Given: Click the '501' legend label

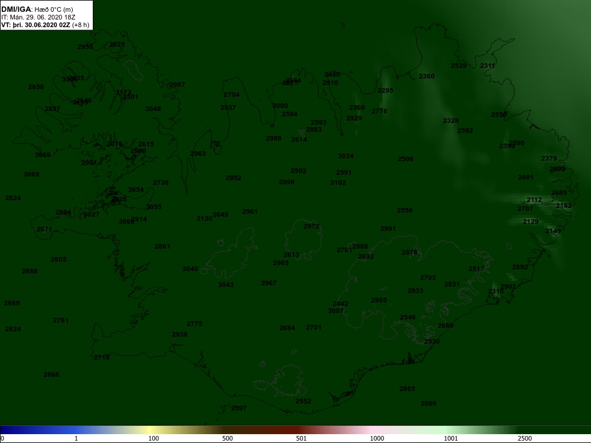Looking at the screenshot, I should click(301, 438).
